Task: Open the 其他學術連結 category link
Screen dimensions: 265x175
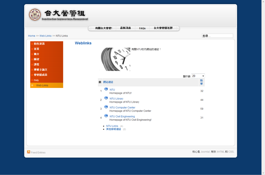Action: click(113, 129)
